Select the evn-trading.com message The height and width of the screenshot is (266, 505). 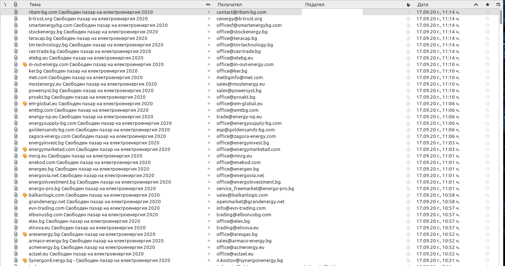tap(94, 208)
